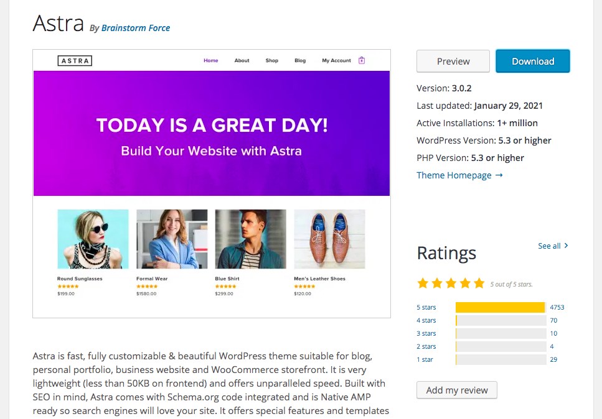
Task: Filter reviews by 4 stars link
Action: [426, 320]
